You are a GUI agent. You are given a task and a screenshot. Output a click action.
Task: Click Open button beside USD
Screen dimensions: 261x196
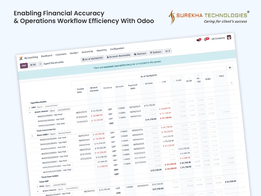pos(47,186)
